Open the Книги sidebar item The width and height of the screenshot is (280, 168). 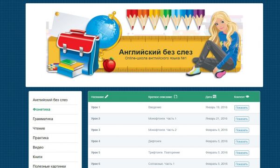[37, 157]
